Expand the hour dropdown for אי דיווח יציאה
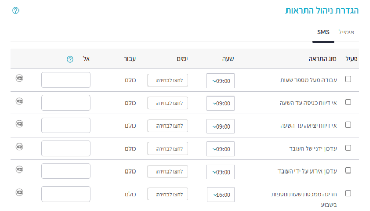This screenshot has width=370, height=211. 220,127
